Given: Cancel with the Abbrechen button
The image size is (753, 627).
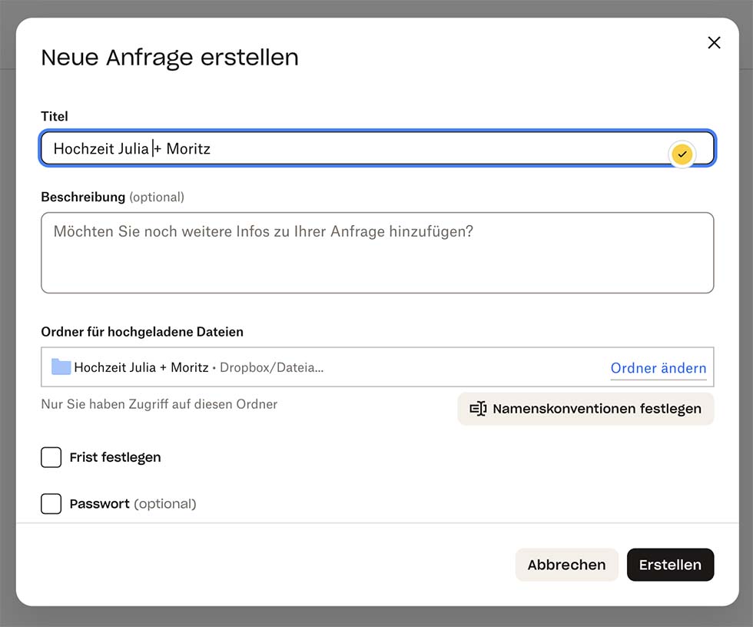Looking at the screenshot, I should [566, 565].
